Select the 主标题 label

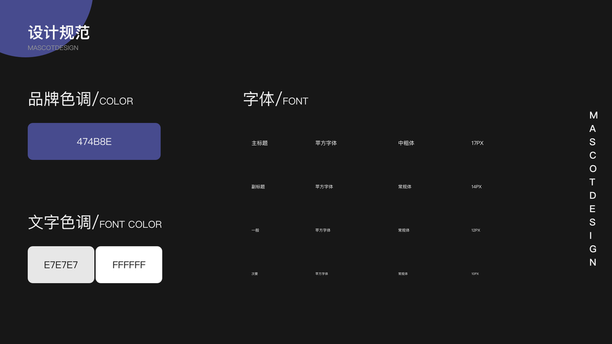coord(260,143)
